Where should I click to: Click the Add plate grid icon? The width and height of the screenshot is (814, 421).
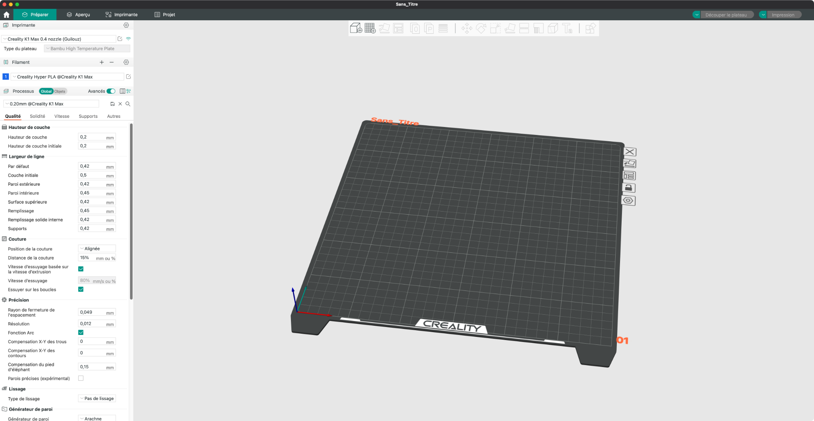[370, 28]
